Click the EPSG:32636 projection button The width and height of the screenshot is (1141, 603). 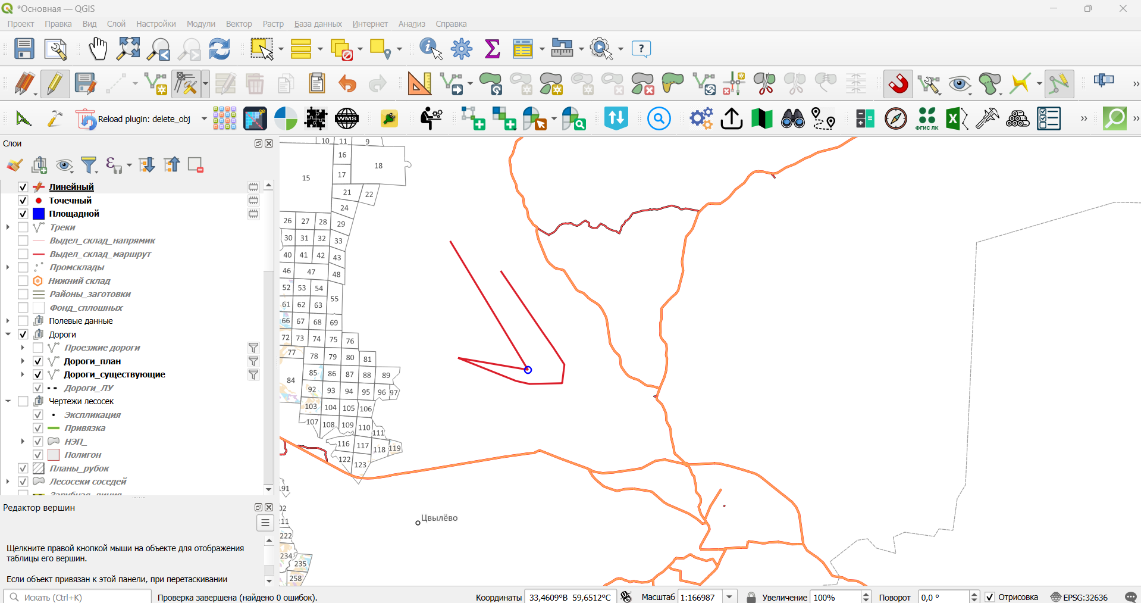point(1079,597)
